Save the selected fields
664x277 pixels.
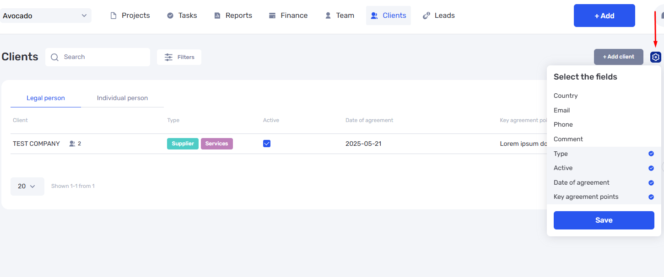(604, 220)
